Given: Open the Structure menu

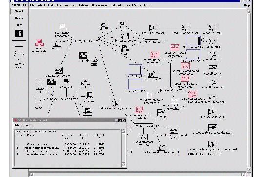Looking at the screenshot, I should click(61, 5).
